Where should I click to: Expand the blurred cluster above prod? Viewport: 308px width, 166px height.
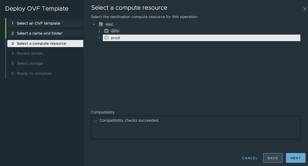[99, 31]
